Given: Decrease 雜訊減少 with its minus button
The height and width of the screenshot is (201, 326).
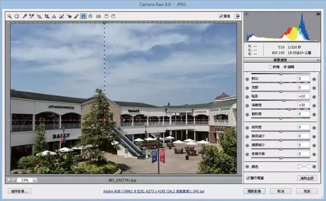Looking at the screenshot, I should [x=247, y=137].
